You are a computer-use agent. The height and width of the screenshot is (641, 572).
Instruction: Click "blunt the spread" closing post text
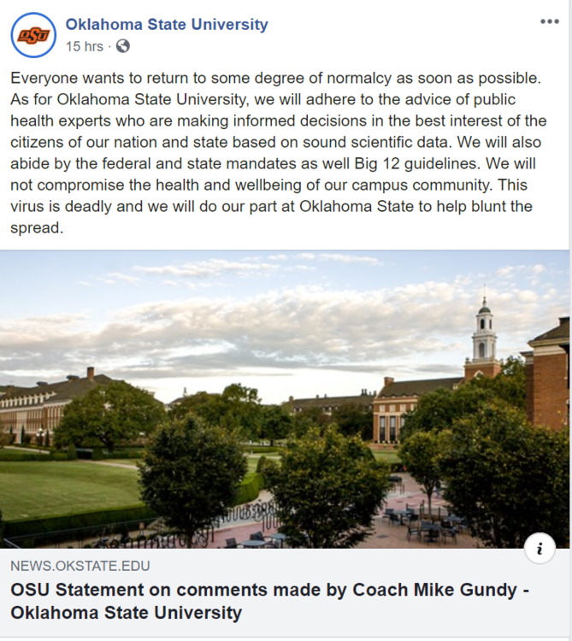coord(496,207)
